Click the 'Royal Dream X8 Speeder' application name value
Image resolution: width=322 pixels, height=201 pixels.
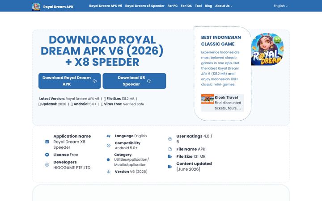coord(69,144)
